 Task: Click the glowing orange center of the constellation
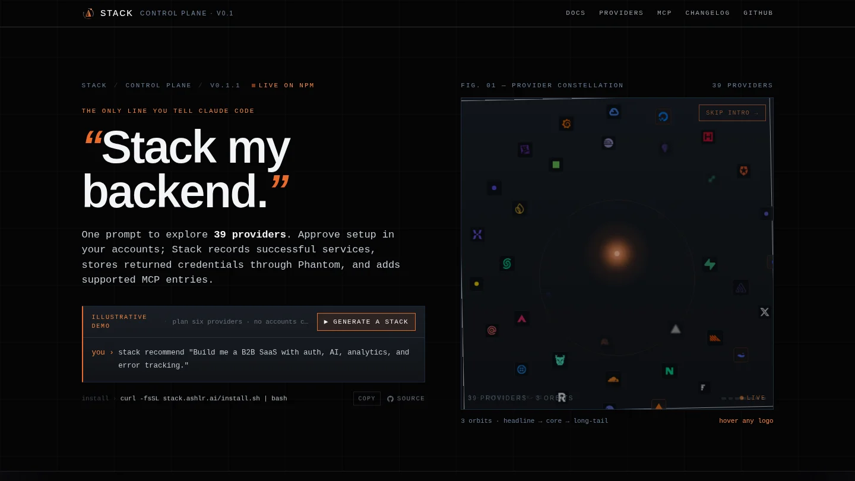point(617,254)
